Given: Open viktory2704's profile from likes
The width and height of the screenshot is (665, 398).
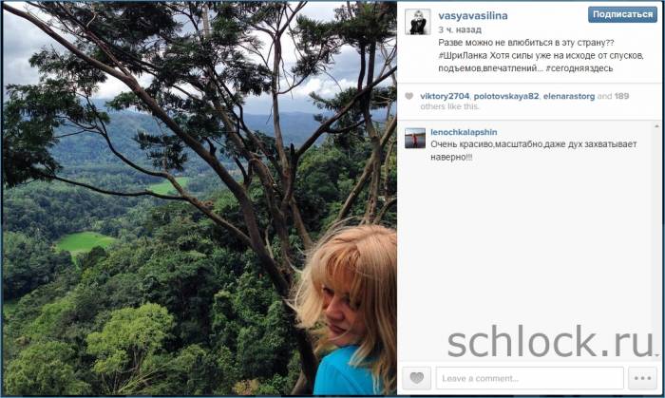Looking at the screenshot, I should tap(445, 96).
